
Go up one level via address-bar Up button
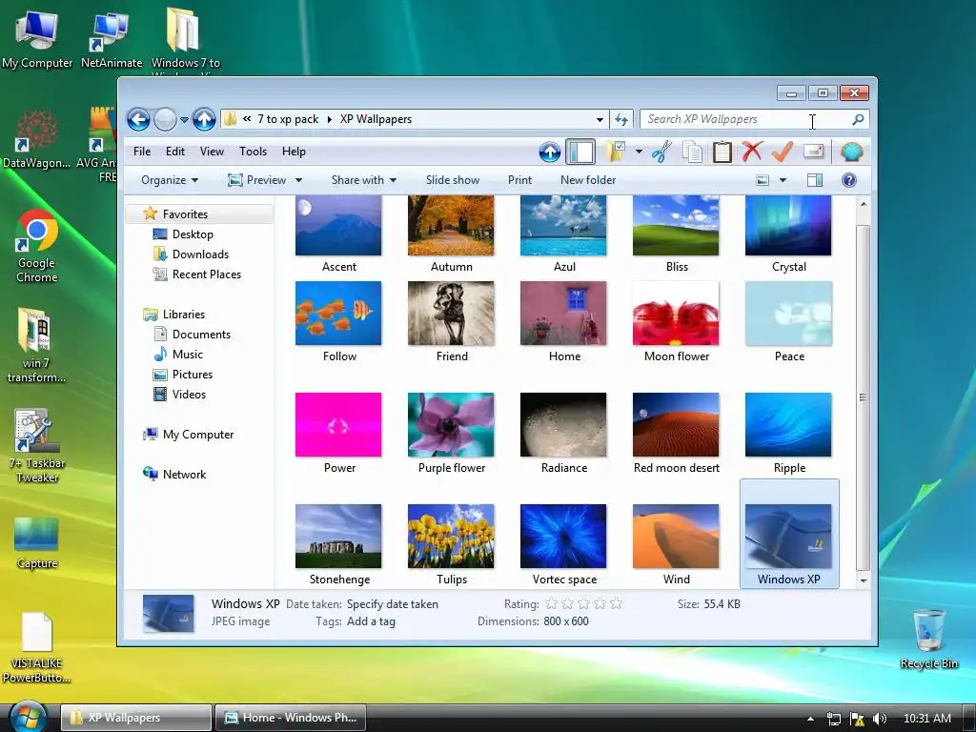click(204, 119)
